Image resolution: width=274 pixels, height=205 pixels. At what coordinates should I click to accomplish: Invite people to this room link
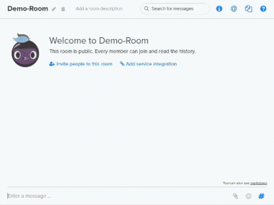81,64
